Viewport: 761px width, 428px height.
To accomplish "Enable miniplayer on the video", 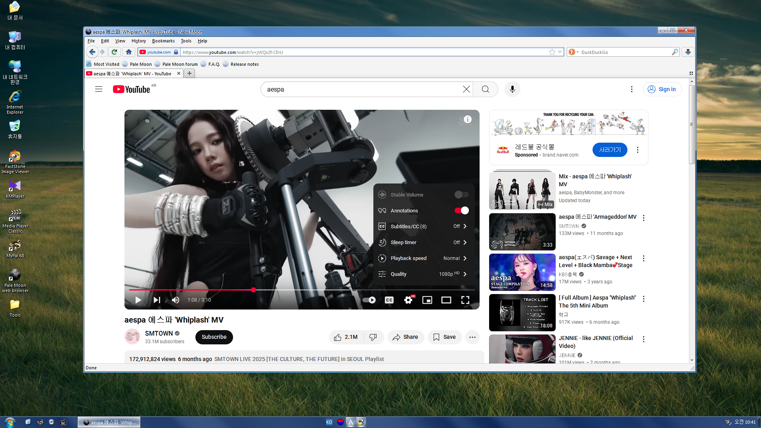I will tap(427, 300).
